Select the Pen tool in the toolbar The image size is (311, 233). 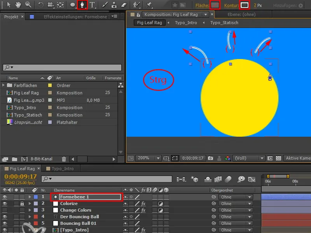(82, 5)
